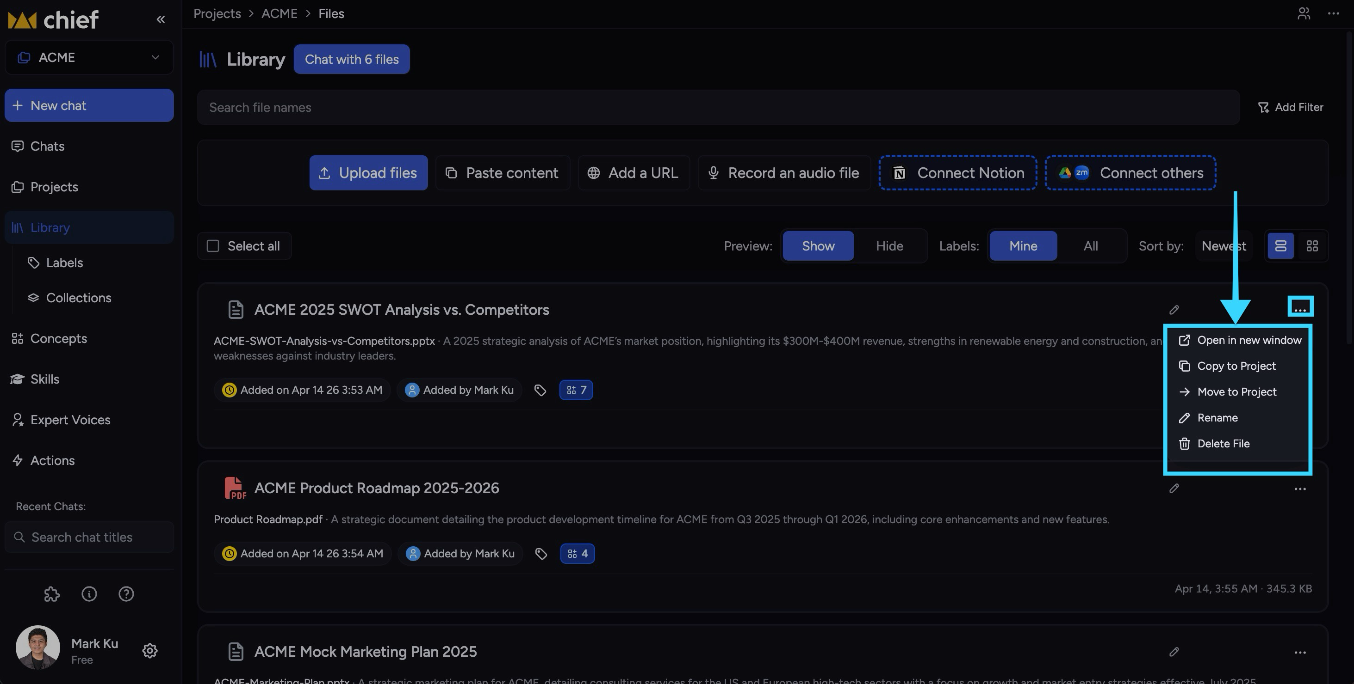
Task: Click the PDF icon of Product Roadmap
Action: tap(235, 488)
